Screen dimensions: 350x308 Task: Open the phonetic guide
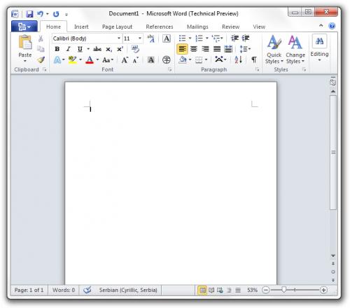tap(150, 38)
